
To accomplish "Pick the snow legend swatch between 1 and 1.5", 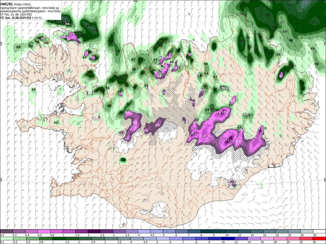I will pyautogui.click(x=69, y=232).
